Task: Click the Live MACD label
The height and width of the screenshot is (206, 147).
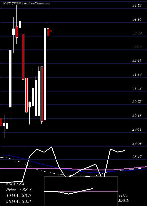Action: tap(124, 198)
